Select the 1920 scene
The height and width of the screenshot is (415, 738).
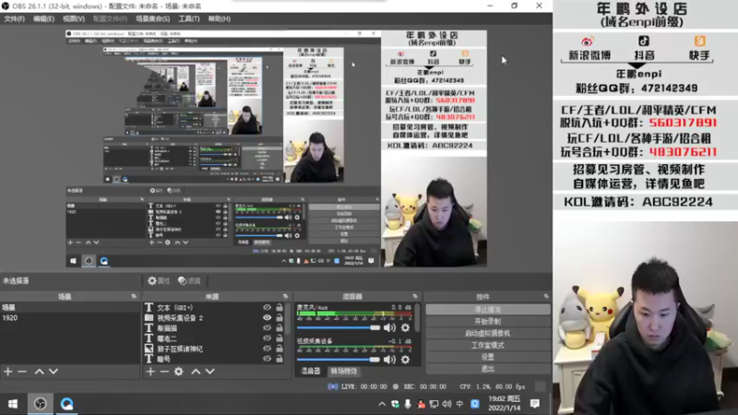(x=70, y=317)
